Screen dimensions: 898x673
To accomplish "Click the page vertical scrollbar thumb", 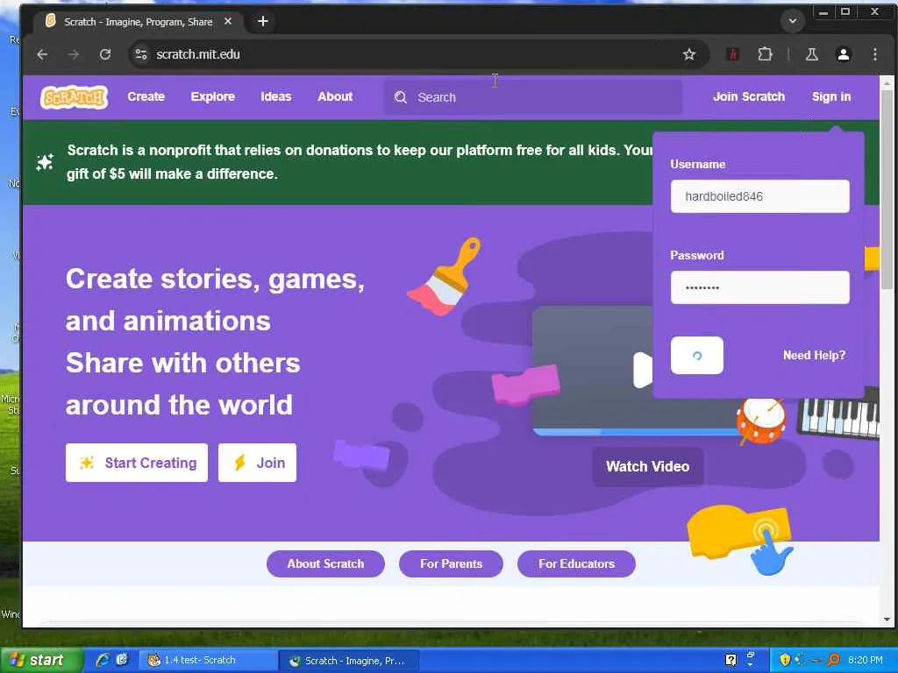I will (887, 189).
